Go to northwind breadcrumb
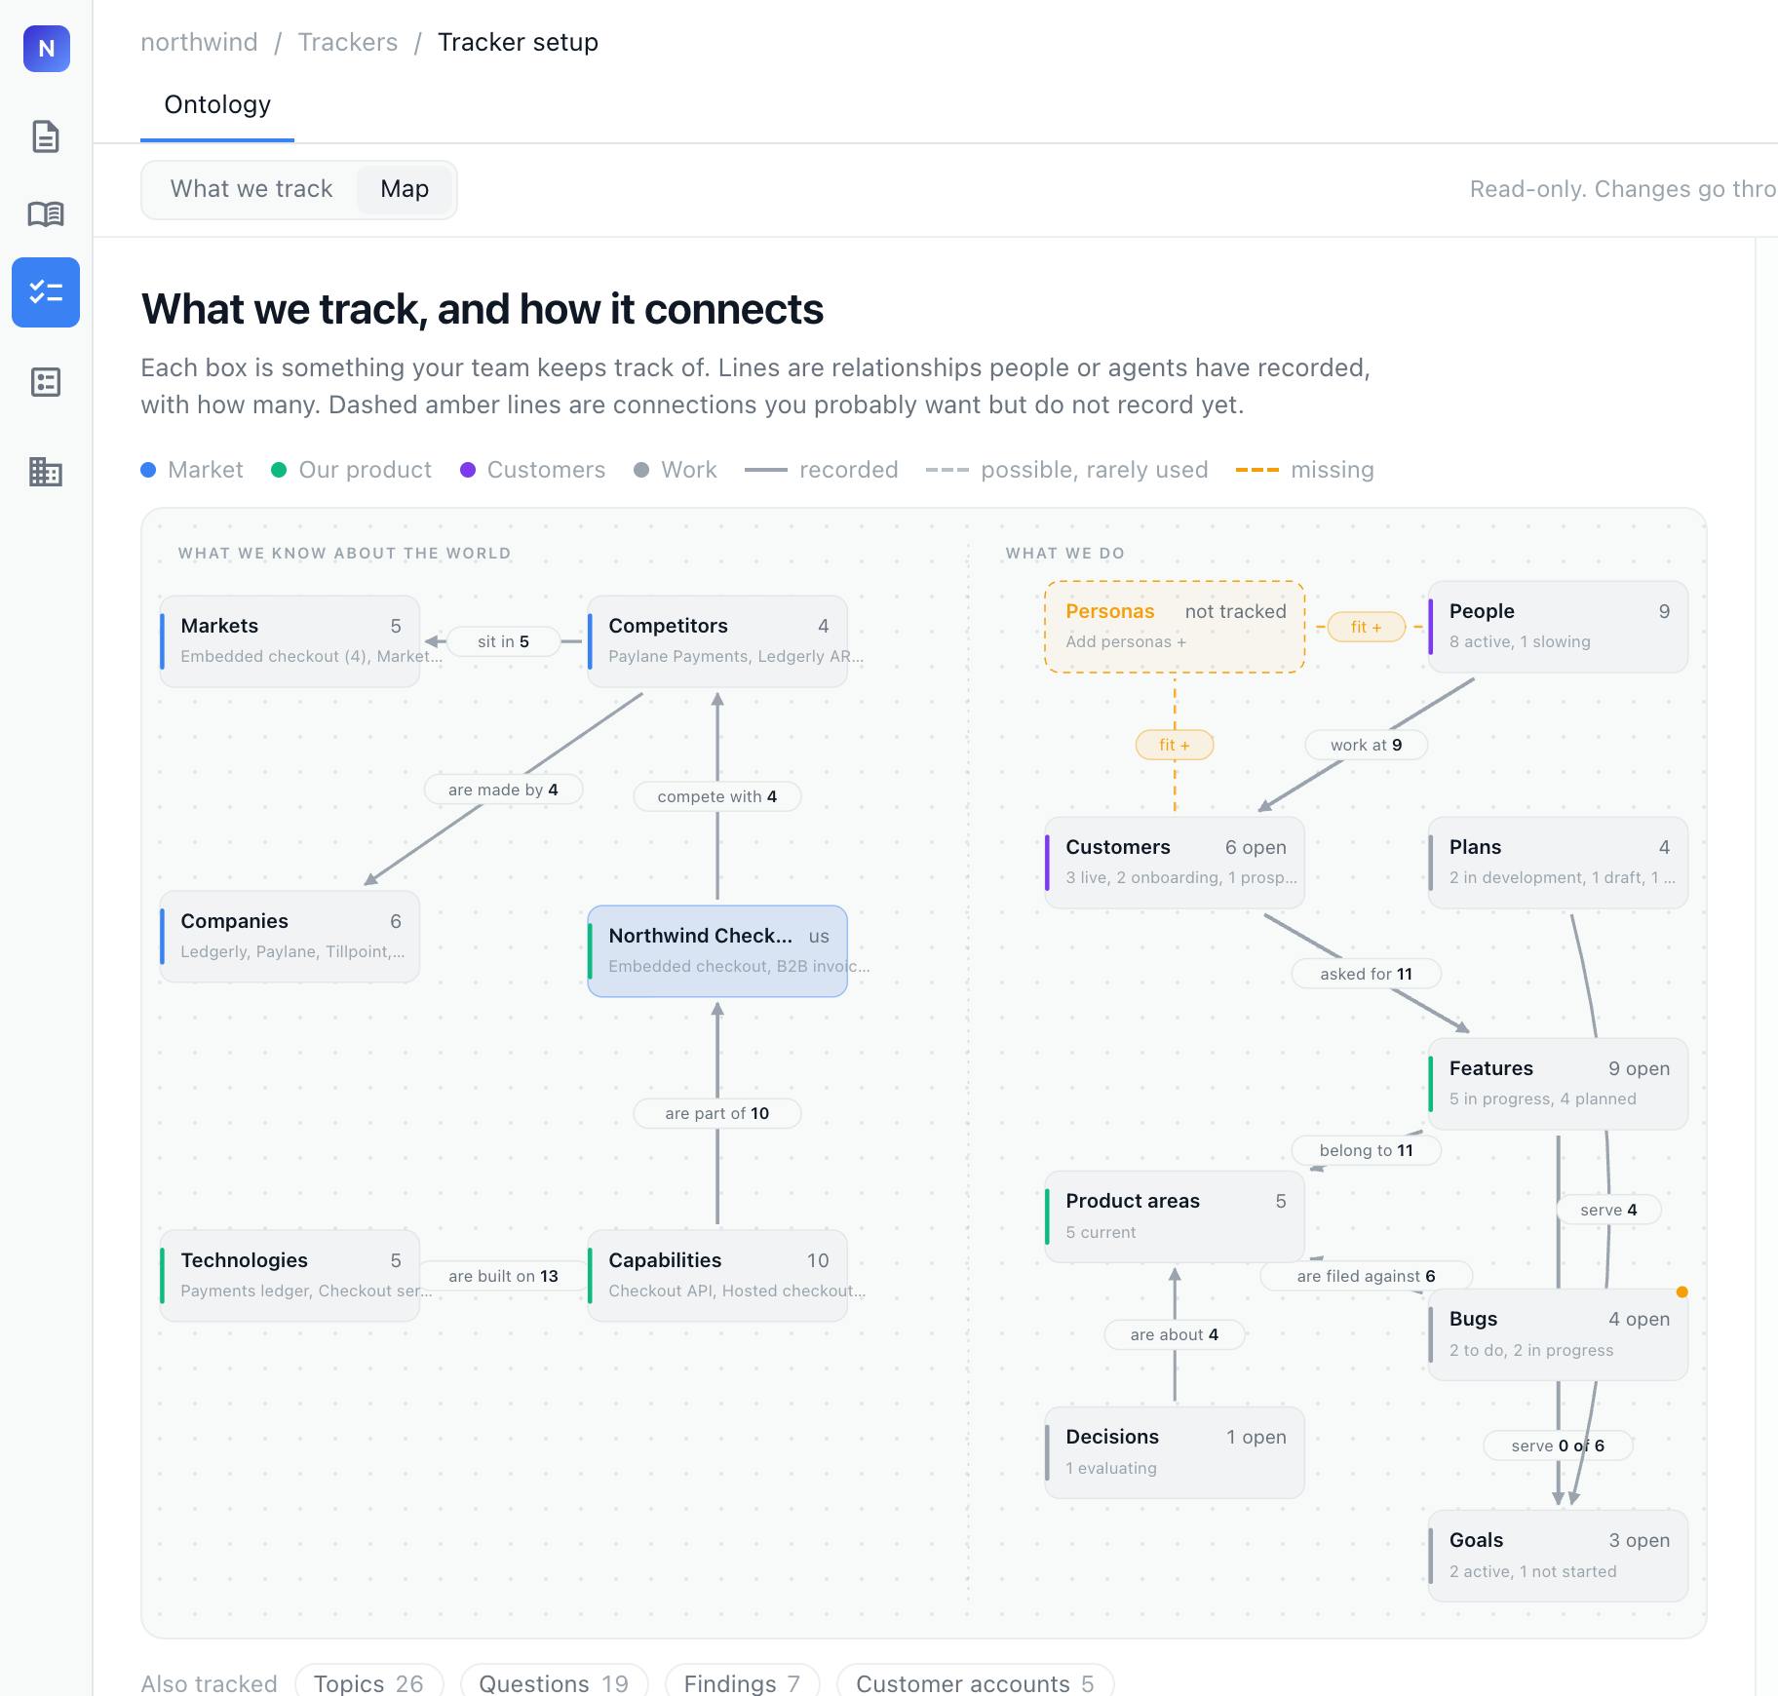The width and height of the screenshot is (1778, 1696). [199, 42]
